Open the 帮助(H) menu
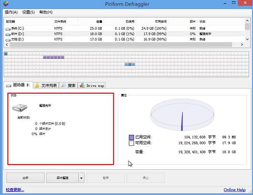Screen dimensions: 253x195 [46, 12]
